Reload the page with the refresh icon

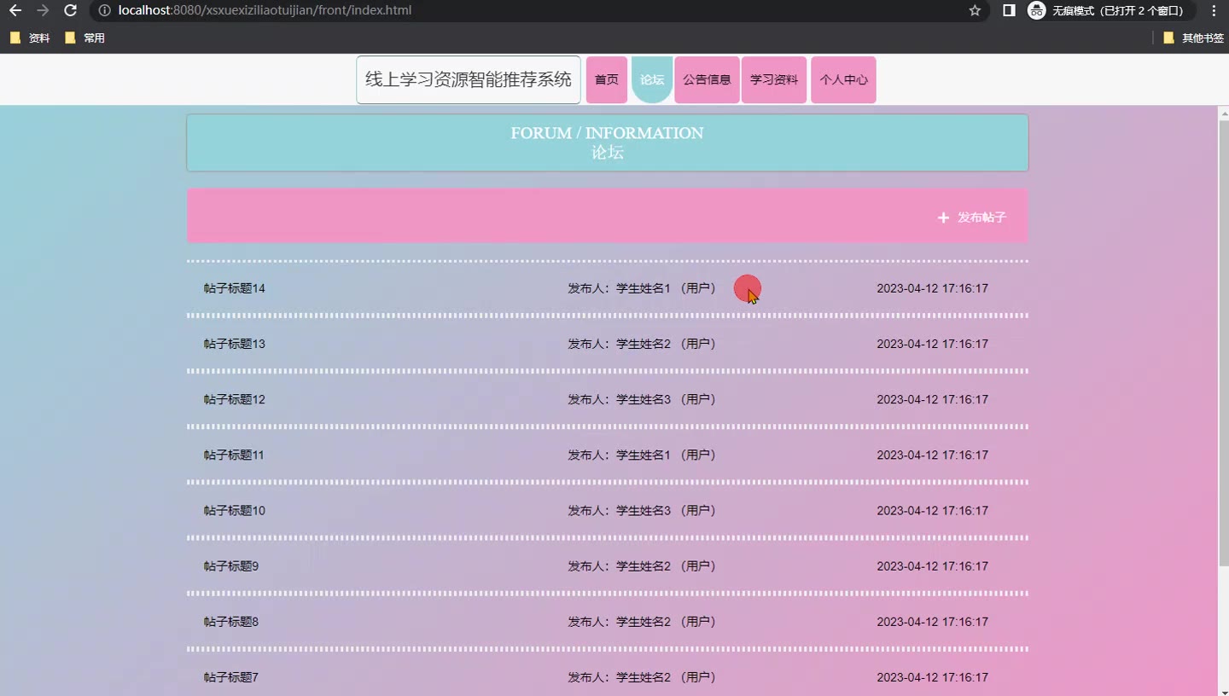pos(71,11)
